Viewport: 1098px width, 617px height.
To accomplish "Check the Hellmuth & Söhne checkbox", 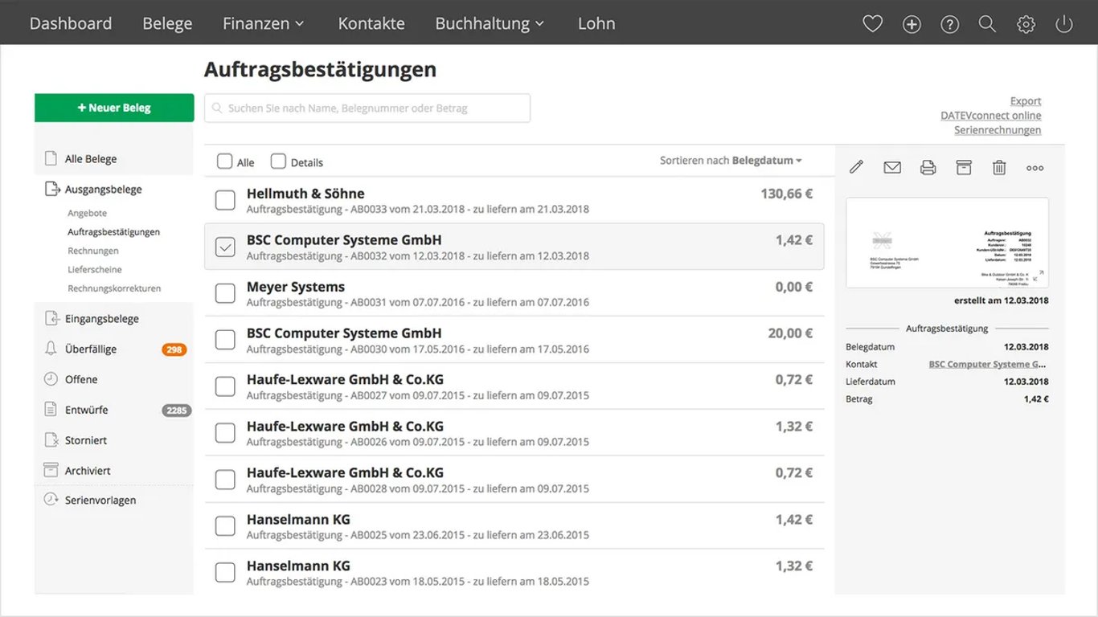I will pyautogui.click(x=226, y=200).
